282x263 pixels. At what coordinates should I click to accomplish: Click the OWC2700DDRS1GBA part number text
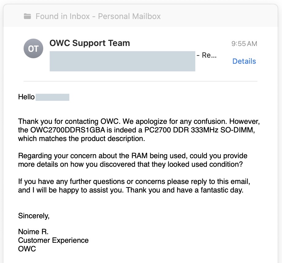point(68,130)
